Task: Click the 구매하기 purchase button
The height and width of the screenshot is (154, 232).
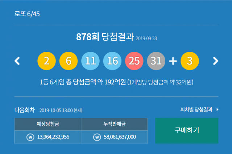Action: [x=187, y=130]
